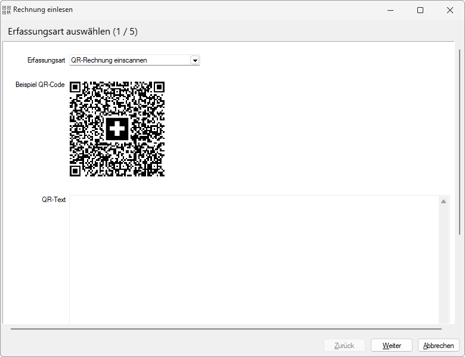
Task: Go back using the Zurück button
Action: pyautogui.click(x=344, y=346)
